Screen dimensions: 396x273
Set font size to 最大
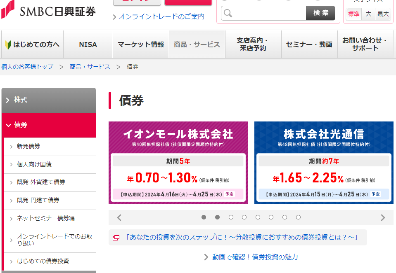383,14
